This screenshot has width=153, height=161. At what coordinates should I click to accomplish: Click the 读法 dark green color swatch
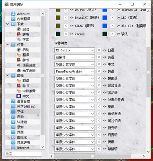pos(105,34)
